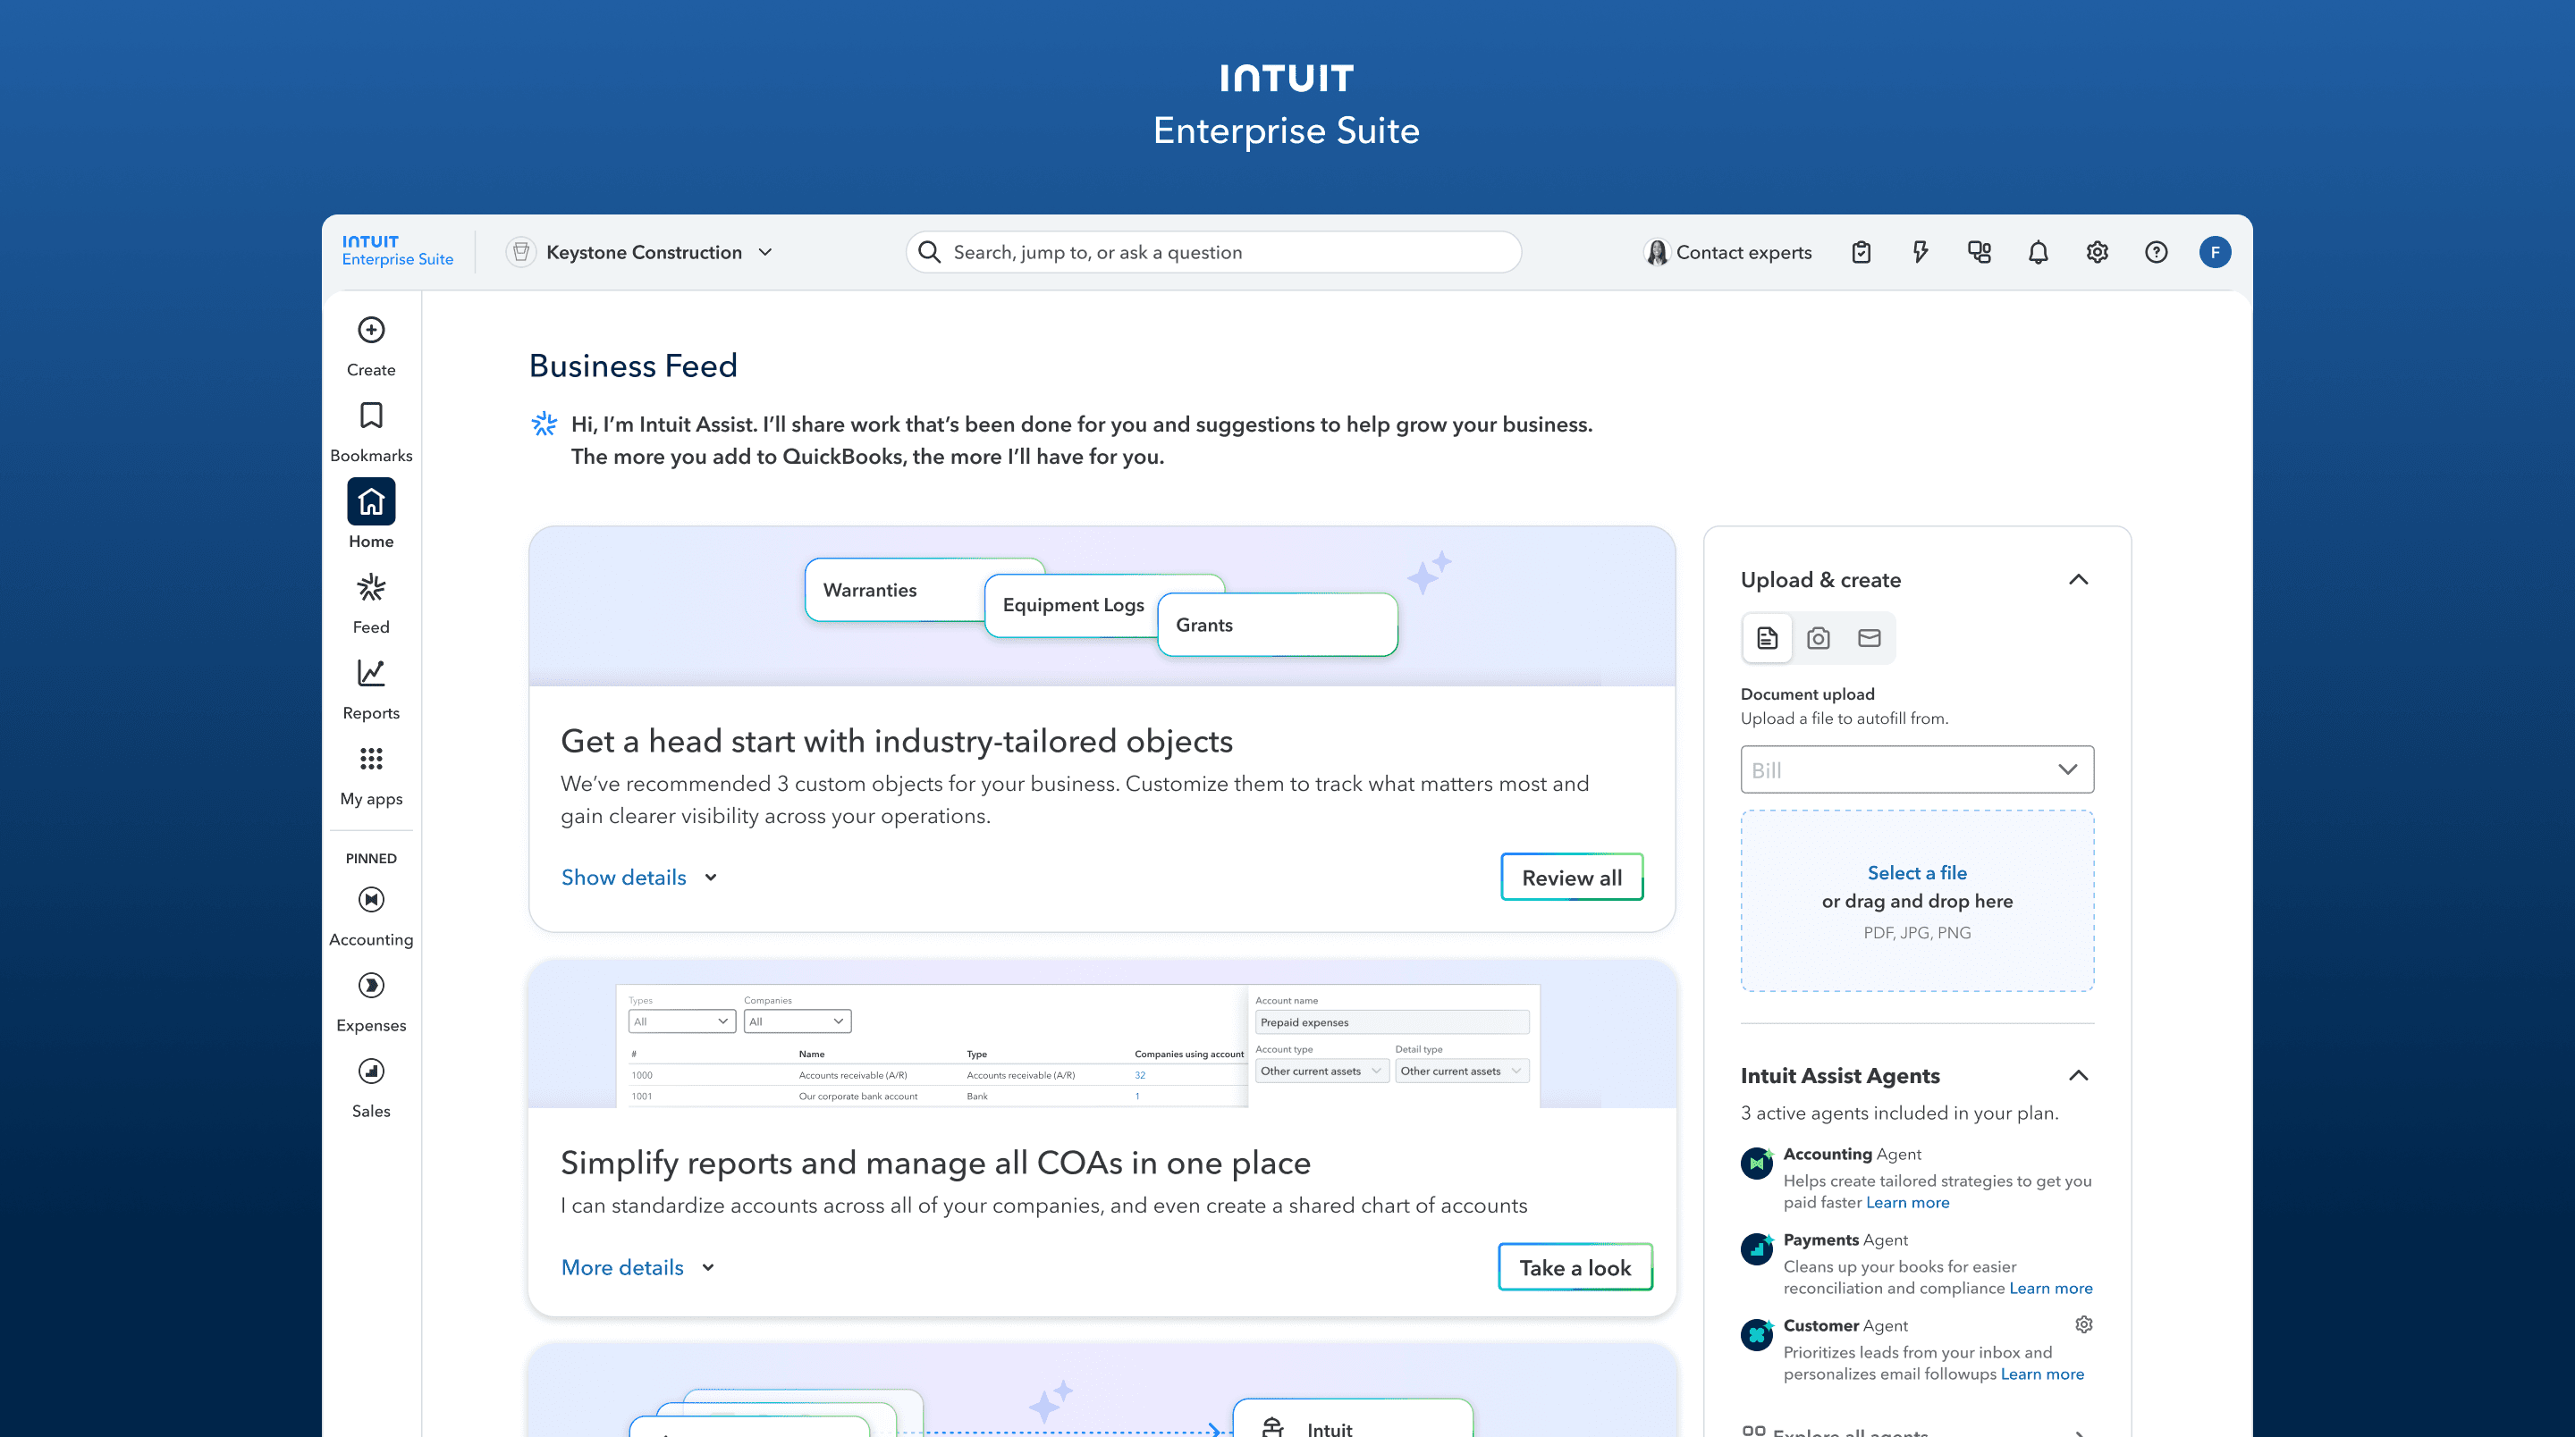
Task: Collapse the Upload & create section
Action: pos(2077,581)
